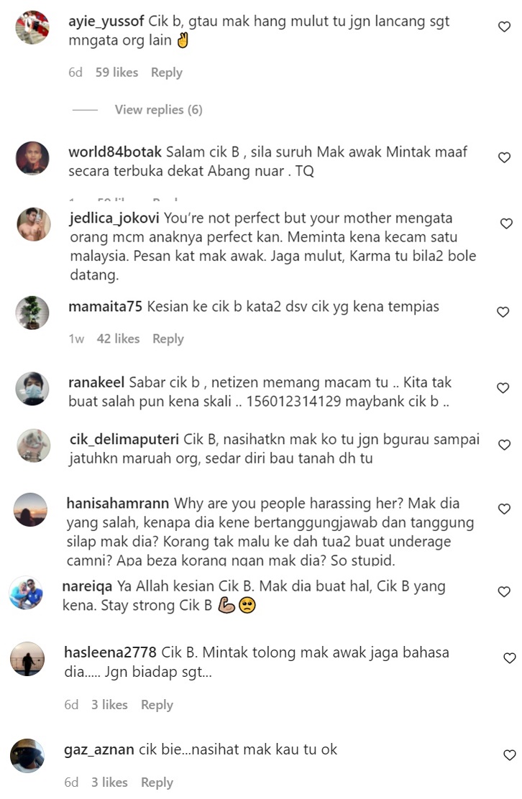Expand View replies (6) under ayie_yussof
522x799 pixels.
pyautogui.click(x=158, y=109)
